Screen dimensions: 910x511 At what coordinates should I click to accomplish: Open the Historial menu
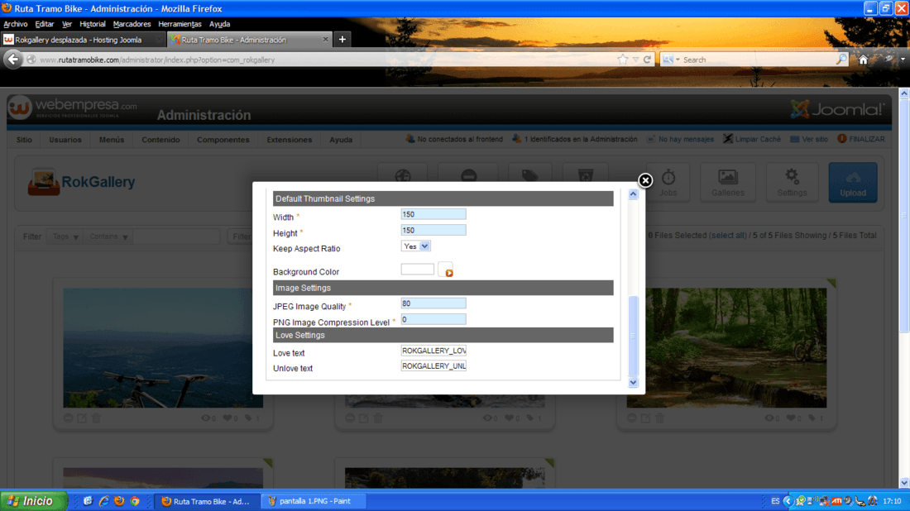point(93,24)
